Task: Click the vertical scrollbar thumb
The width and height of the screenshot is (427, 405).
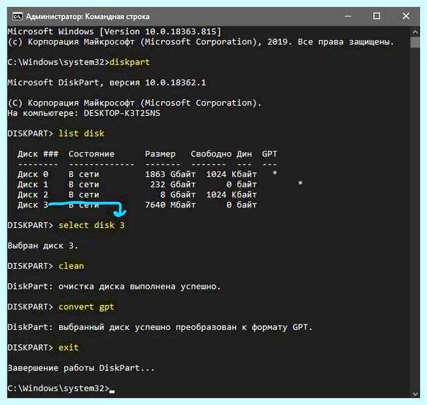Action: (x=415, y=43)
